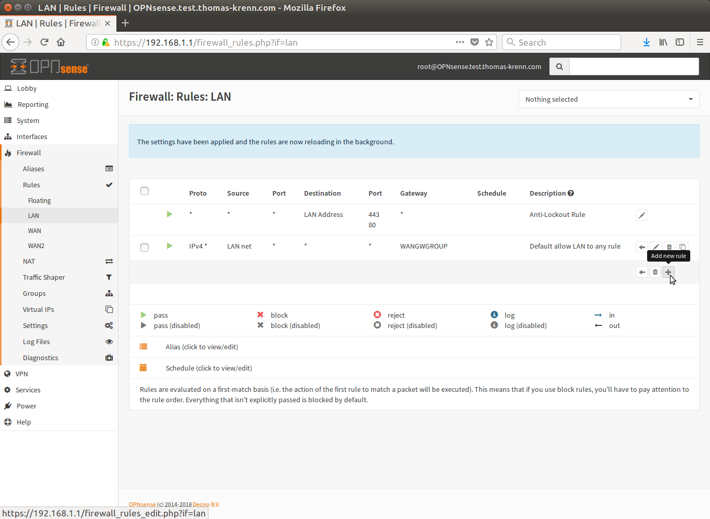Viewport: 710px width, 519px height.
Task: Open the WAN rules menu item
Action: 34,230
